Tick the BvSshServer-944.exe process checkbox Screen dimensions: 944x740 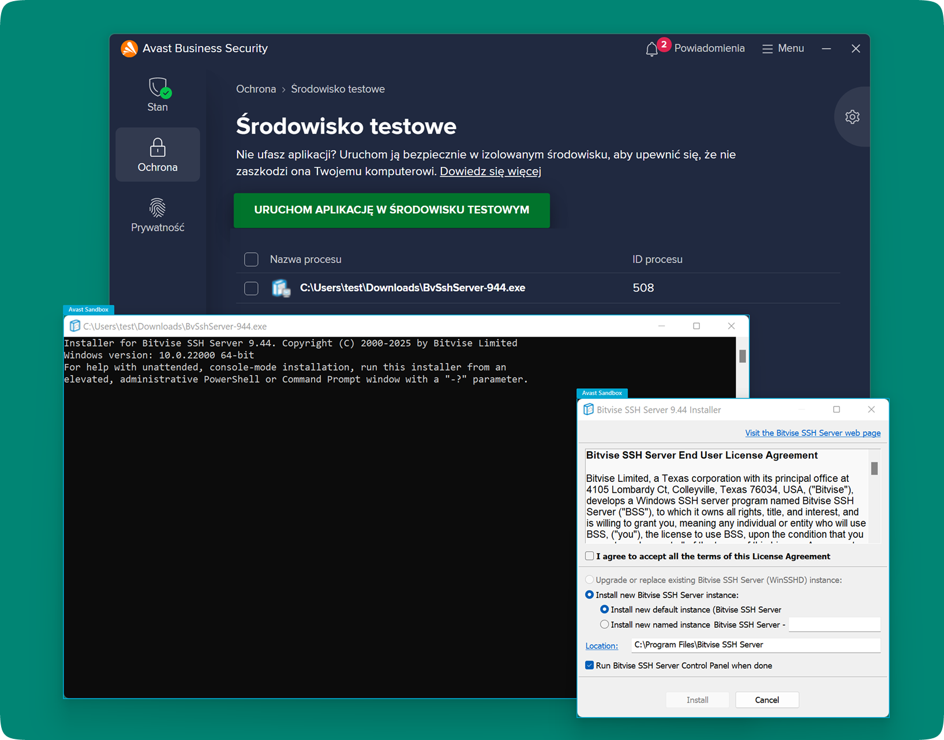coord(251,288)
